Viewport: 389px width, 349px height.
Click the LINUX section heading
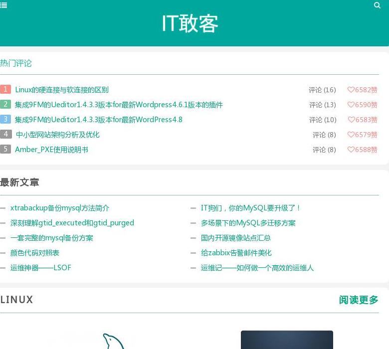(x=16, y=300)
